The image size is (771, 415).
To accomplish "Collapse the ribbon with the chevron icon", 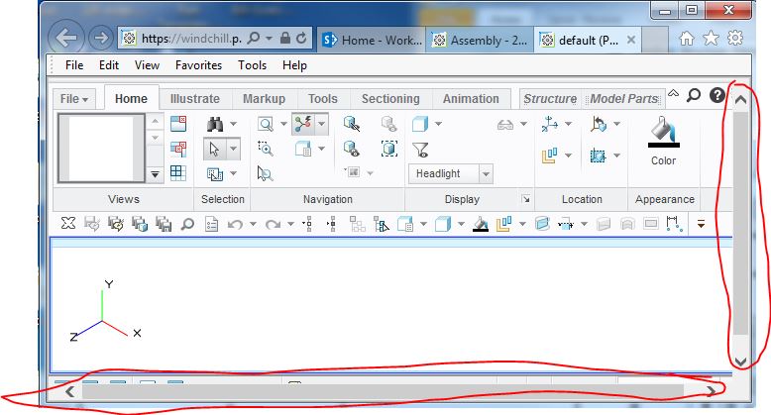I will click(673, 93).
